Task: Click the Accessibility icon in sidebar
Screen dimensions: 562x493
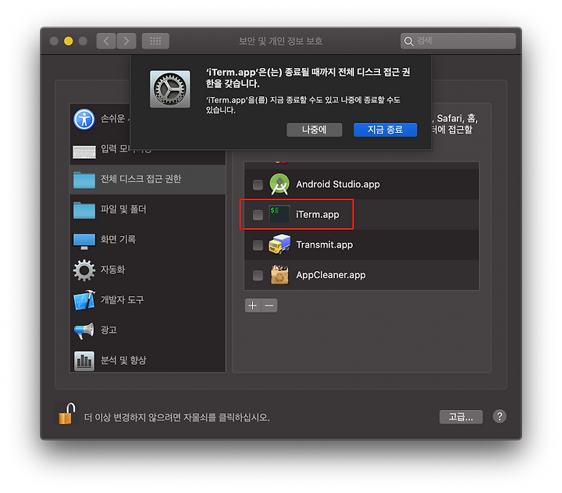Action: click(x=84, y=120)
